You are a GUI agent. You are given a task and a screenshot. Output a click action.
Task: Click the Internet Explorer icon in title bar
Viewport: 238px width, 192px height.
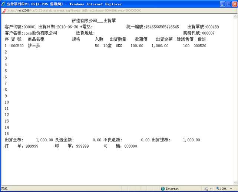coord(4,4)
